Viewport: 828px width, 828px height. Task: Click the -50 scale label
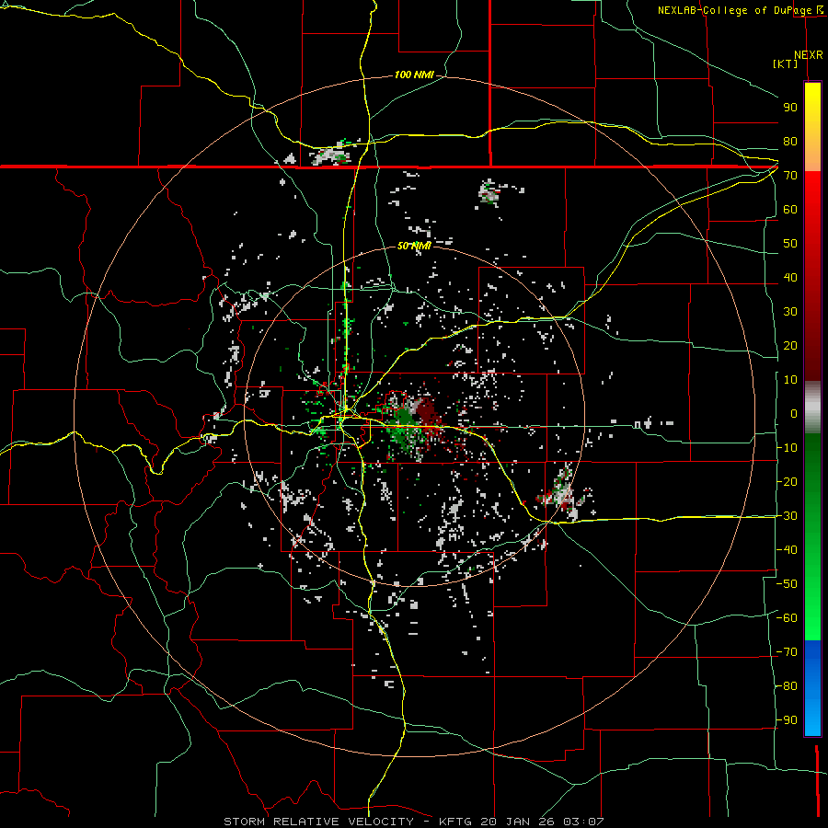pos(787,584)
